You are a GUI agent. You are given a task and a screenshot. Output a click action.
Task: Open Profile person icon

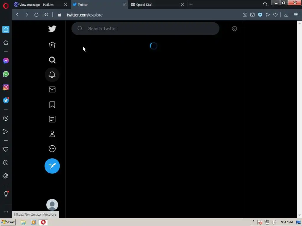52,134
